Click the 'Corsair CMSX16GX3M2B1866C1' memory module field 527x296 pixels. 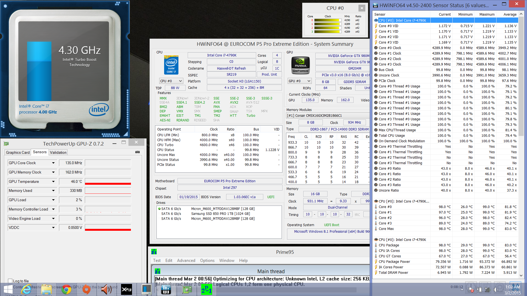[x=328, y=115]
